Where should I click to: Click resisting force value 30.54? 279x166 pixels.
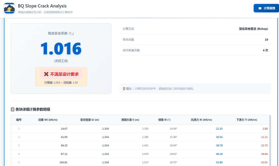click(x=219, y=137)
